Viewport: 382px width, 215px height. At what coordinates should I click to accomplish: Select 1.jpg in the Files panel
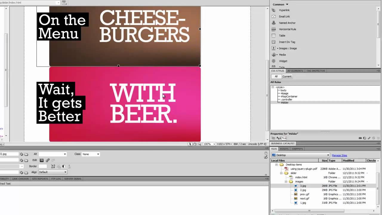click(x=303, y=203)
